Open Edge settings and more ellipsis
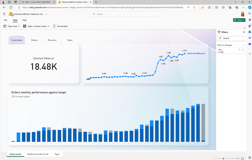Image resolution: width=252 pixels, height=160 pixels. click(x=243, y=7)
